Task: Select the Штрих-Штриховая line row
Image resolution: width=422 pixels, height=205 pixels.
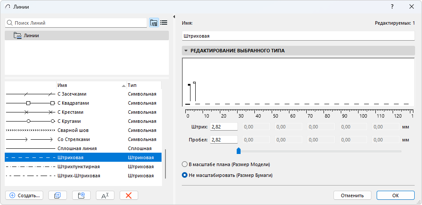Action: click(x=83, y=176)
